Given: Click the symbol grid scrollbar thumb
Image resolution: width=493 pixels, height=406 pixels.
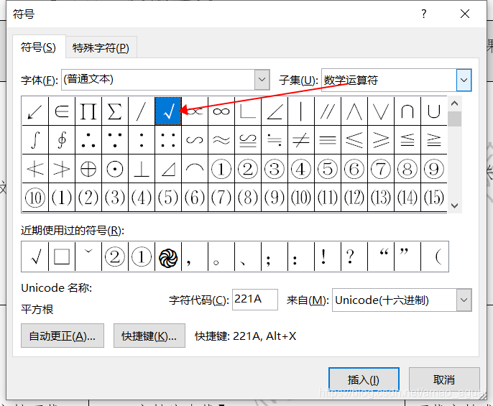Looking at the screenshot, I should tap(454, 119).
